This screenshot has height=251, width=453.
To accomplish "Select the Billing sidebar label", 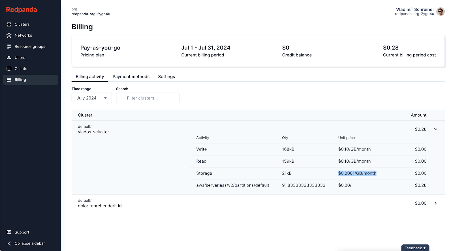I will pos(20,80).
